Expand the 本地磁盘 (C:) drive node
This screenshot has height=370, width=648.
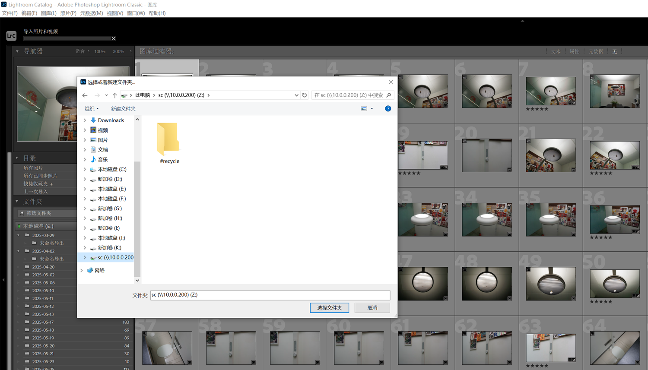(x=85, y=170)
